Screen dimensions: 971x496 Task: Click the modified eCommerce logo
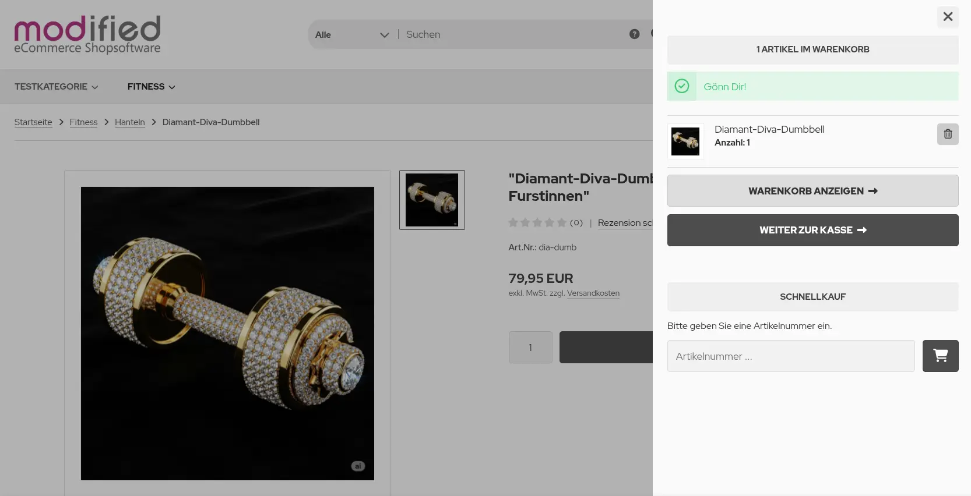[87, 35]
